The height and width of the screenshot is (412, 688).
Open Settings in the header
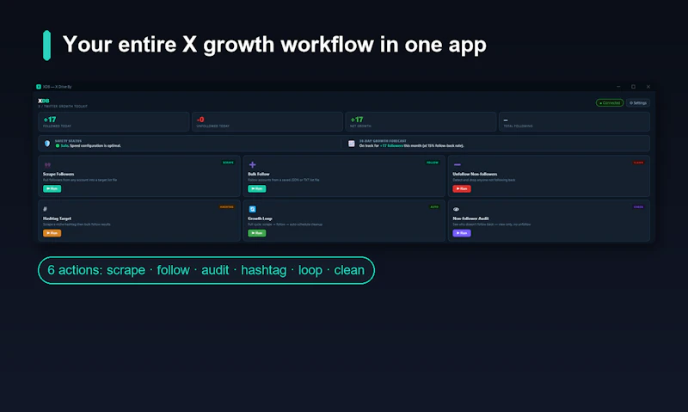tap(638, 103)
